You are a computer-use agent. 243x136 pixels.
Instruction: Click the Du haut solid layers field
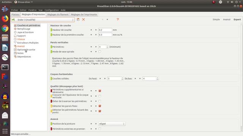(114, 79)
